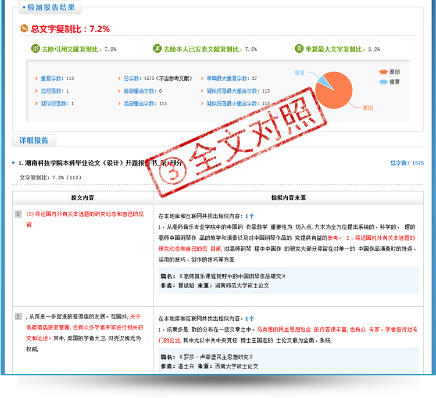
Task: Click the 总字数: 1575 link at right
Action: pos(407,163)
